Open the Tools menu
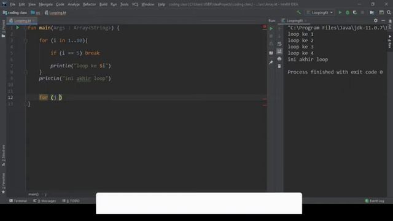 point(124,4)
